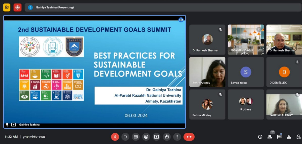Click the meeting code yns-mhfu-cwu
This screenshot has height=144, width=302.
(34, 137)
